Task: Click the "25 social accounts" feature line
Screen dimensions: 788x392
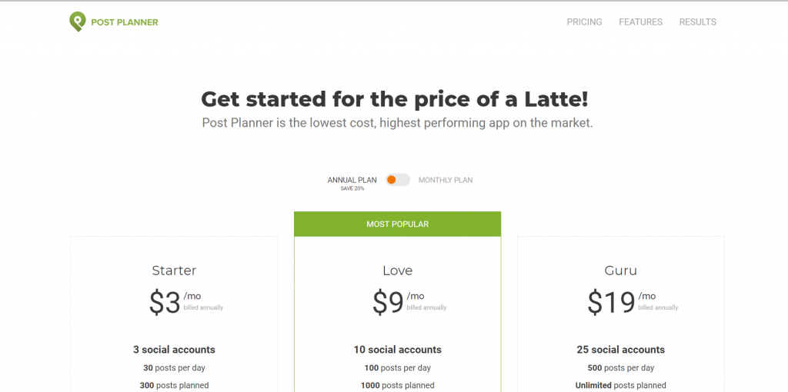Action: coord(620,350)
